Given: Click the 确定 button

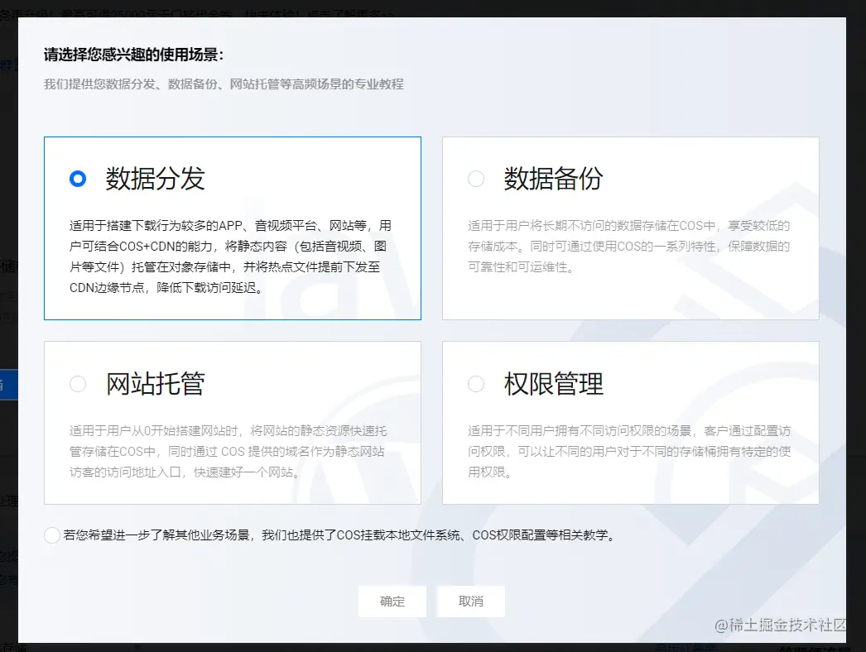Looking at the screenshot, I should pyautogui.click(x=392, y=602).
